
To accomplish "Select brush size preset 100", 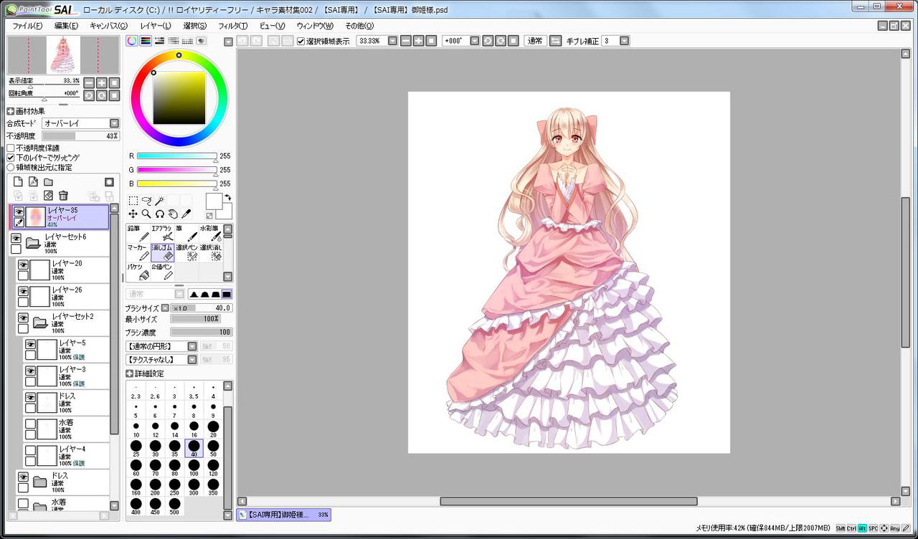I will point(194,468).
